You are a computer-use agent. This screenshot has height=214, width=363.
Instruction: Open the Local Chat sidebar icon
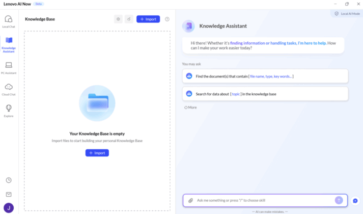(9, 21)
